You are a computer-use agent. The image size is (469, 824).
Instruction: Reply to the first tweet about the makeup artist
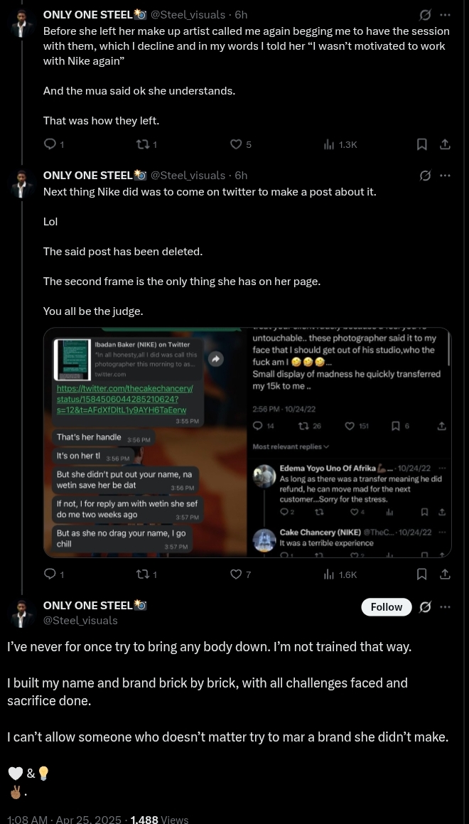[50, 144]
